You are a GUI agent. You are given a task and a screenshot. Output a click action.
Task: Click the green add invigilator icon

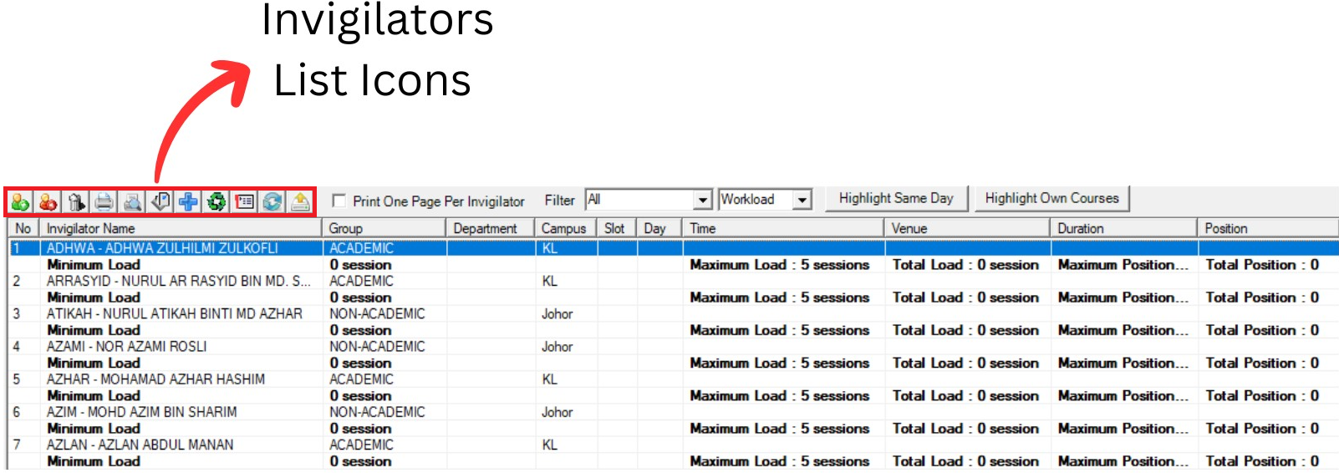(20, 201)
